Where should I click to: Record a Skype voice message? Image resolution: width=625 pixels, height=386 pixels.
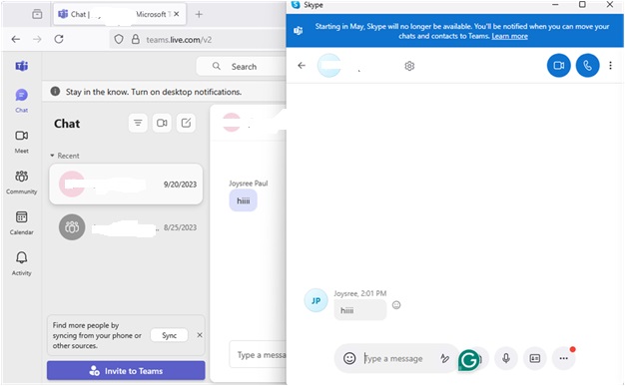[x=506, y=358]
